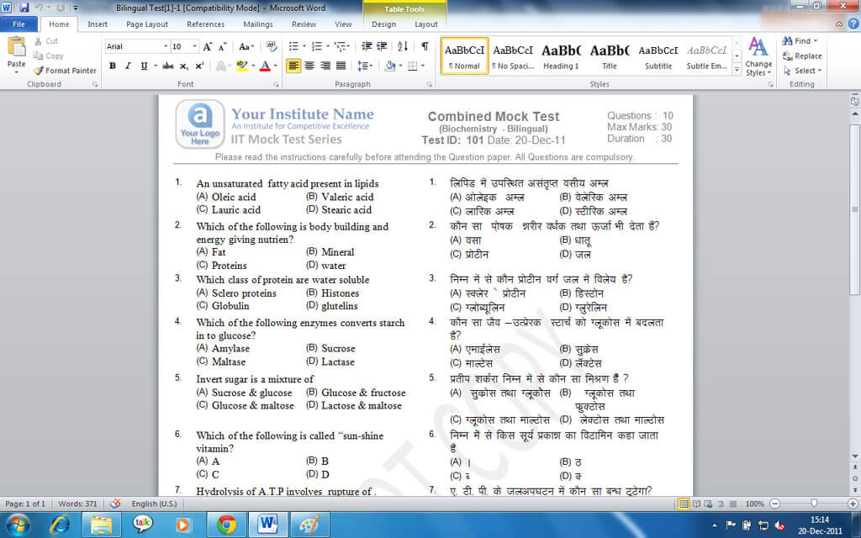Open the Table Tools Design tab

coord(383,24)
